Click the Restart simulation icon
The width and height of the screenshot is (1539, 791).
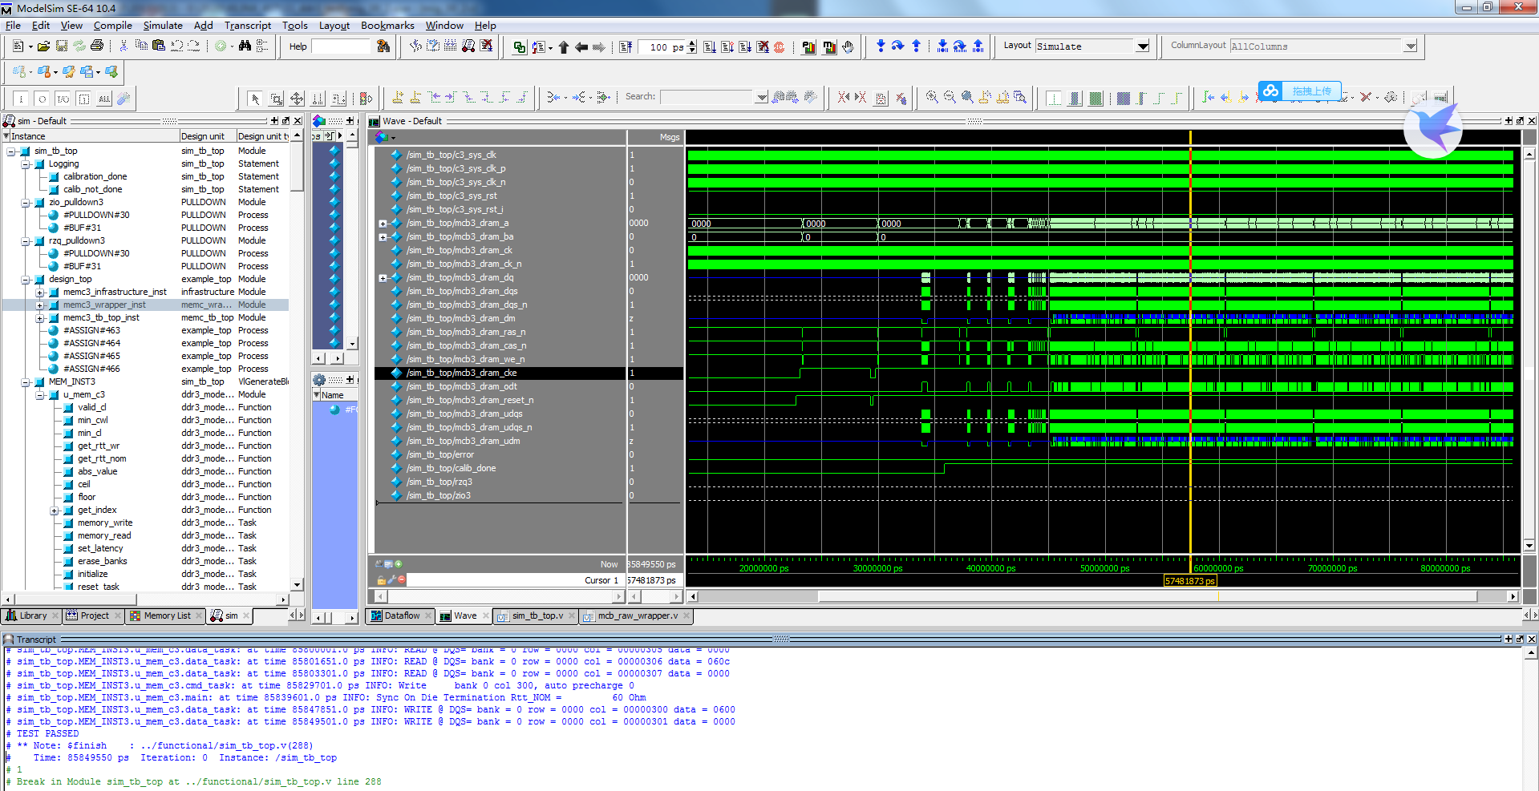626,47
